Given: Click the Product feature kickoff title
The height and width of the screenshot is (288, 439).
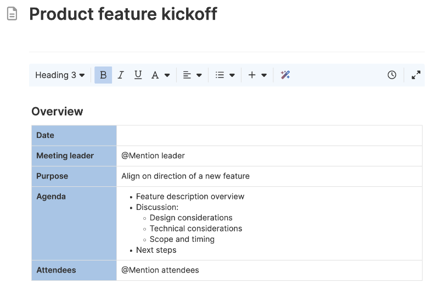Looking at the screenshot, I should tap(123, 14).
